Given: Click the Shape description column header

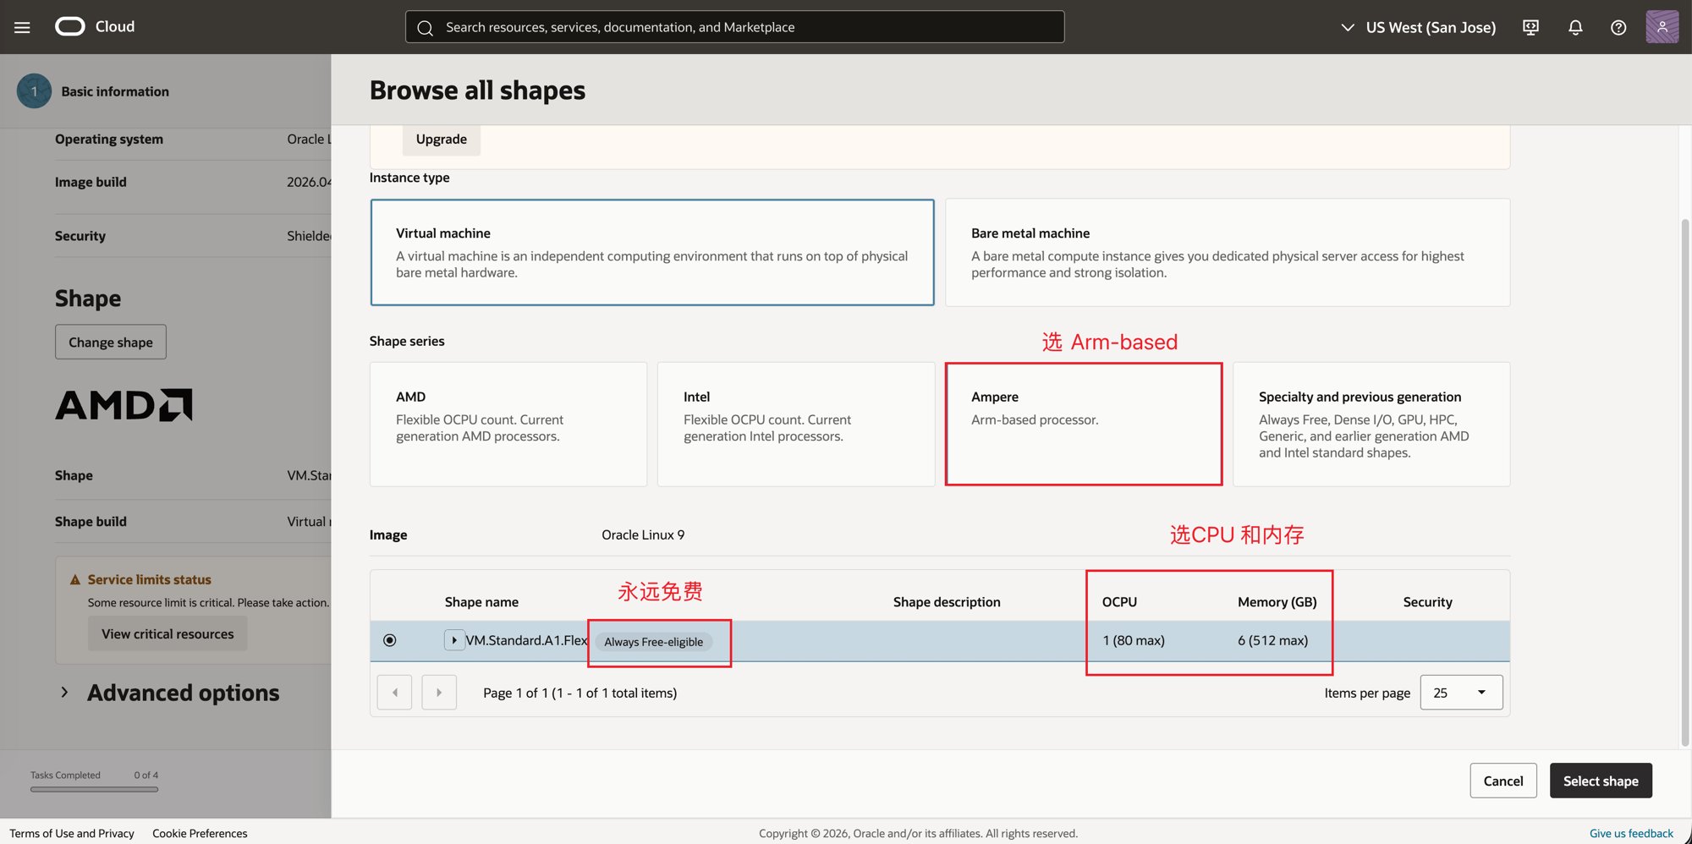Looking at the screenshot, I should 947,602.
